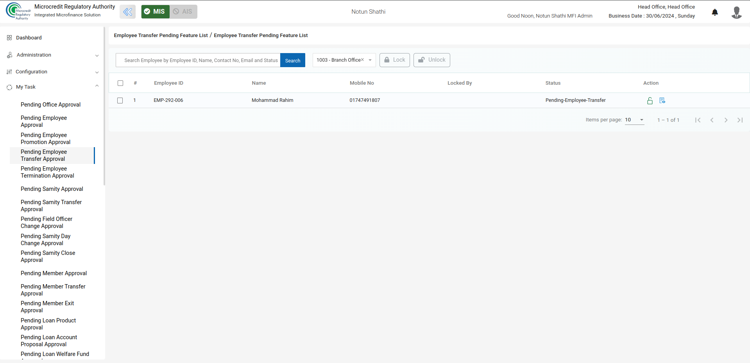Click the My Task circular icon

(x=9, y=87)
